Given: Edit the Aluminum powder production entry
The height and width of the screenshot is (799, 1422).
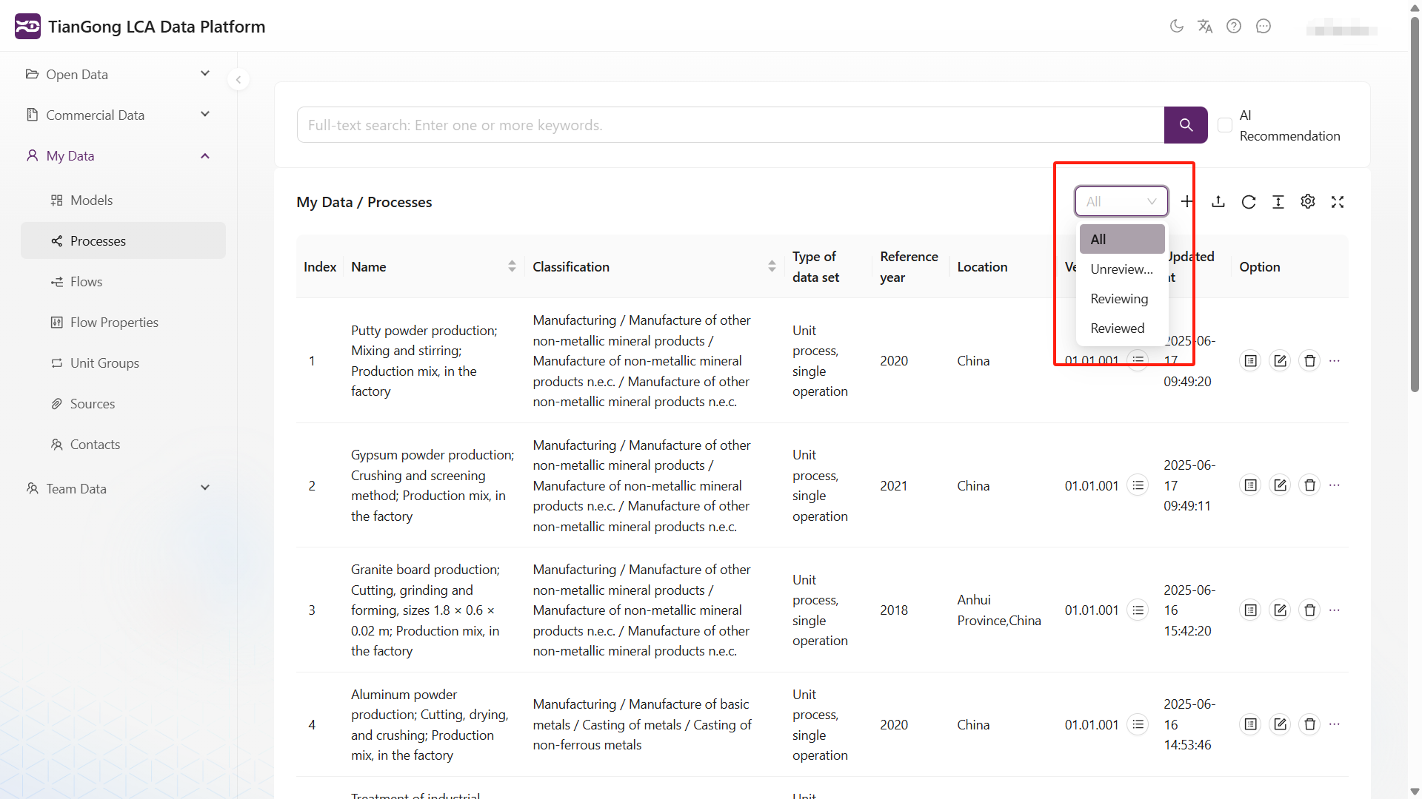Looking at the screenshot, I should (1281, 724).
